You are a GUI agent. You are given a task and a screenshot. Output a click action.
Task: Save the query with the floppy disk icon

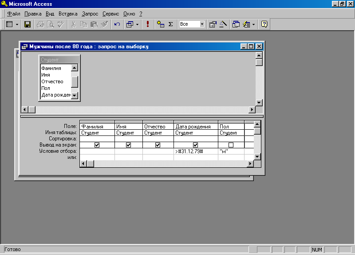(28, 24)
